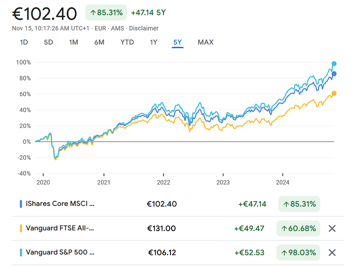Switch to the 6M time range
Viewport: 353px width, 268px height.
tap(99, 42)
